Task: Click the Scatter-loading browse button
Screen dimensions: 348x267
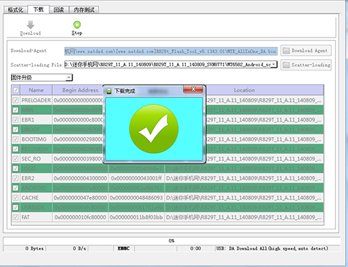Action: point(306,65)
